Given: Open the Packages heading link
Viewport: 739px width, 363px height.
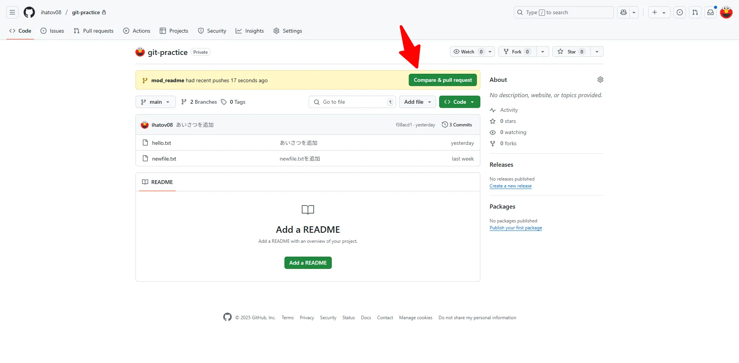Looking at the screenshot, I should 502,206.
